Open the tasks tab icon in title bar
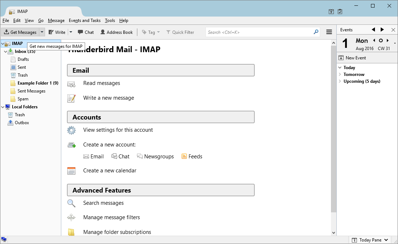Viewport: 398px width, 244px height. [340, 12]
